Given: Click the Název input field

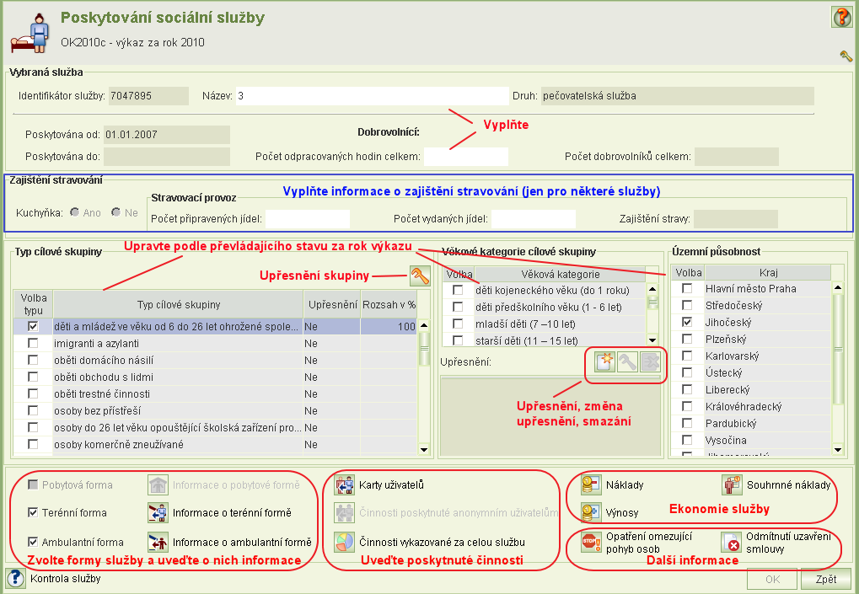Looking at the screenshot, I should click(x=372, y=96).
